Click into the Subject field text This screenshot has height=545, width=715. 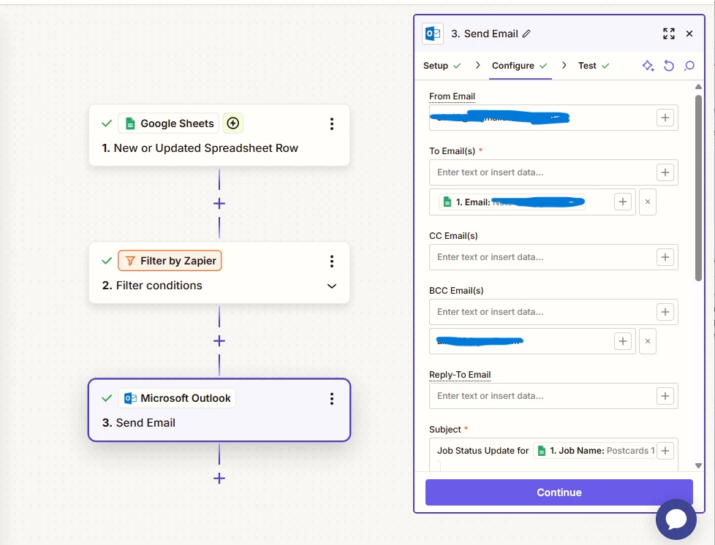pos(483,451)
